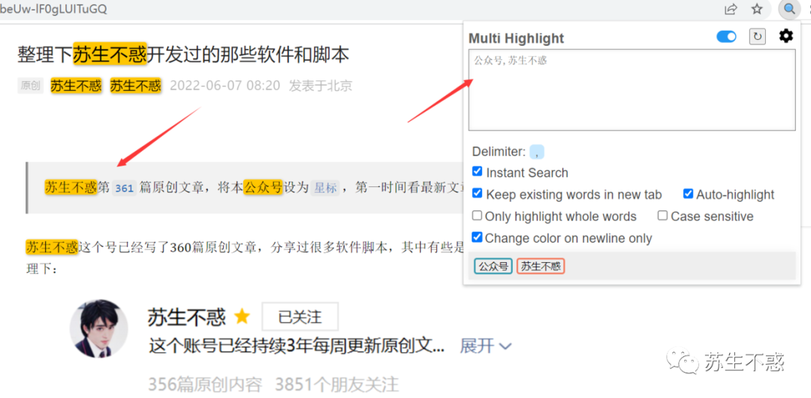
Task: Uncheck Change color on newline only
Action: [478, 237]
